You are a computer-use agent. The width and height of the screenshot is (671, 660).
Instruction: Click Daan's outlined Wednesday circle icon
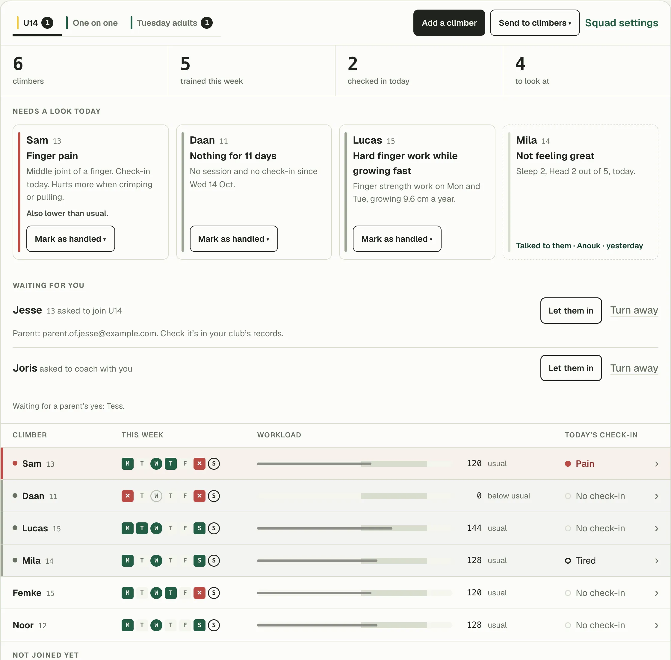click(x=156, y=496)
